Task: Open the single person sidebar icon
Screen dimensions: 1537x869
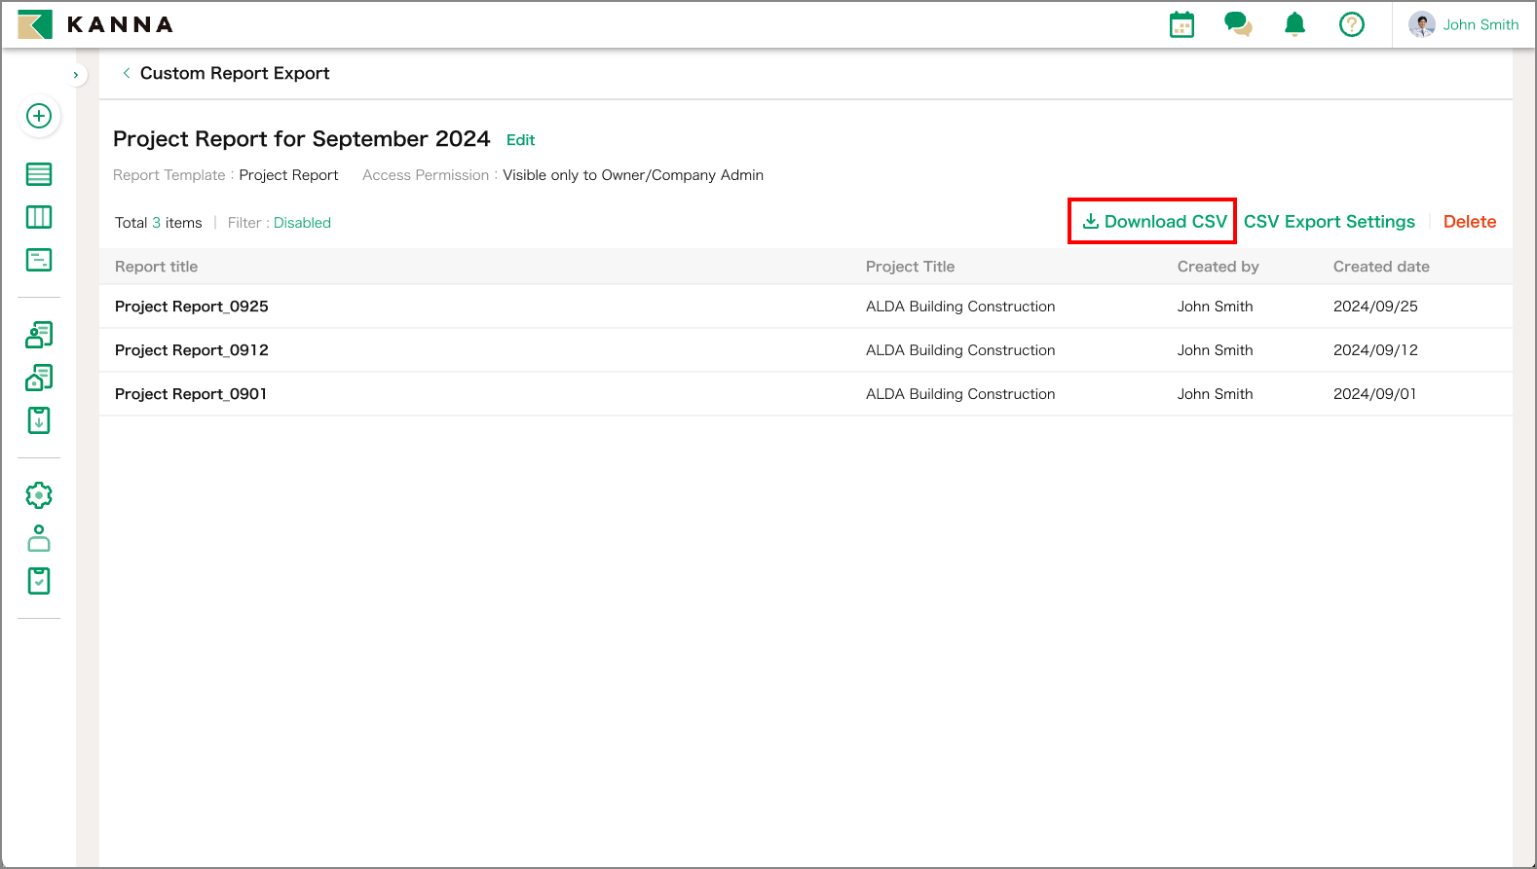Action: pos(39,538)
